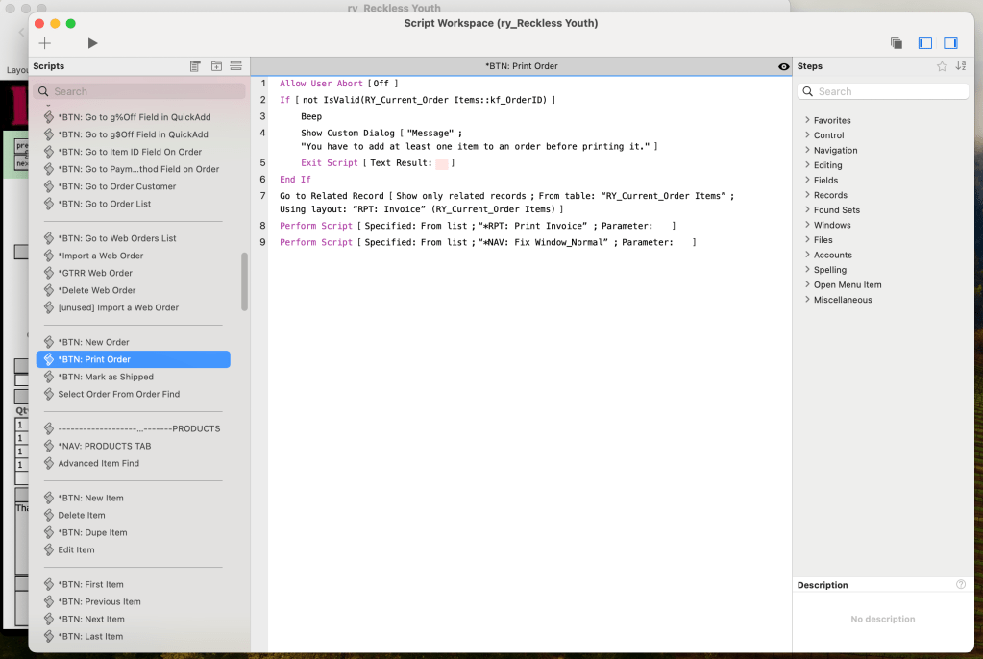The width and height of the screenshot is (983, 659).
Task: Expand the Found Sets steps category
Action: [x=836, y=209]
